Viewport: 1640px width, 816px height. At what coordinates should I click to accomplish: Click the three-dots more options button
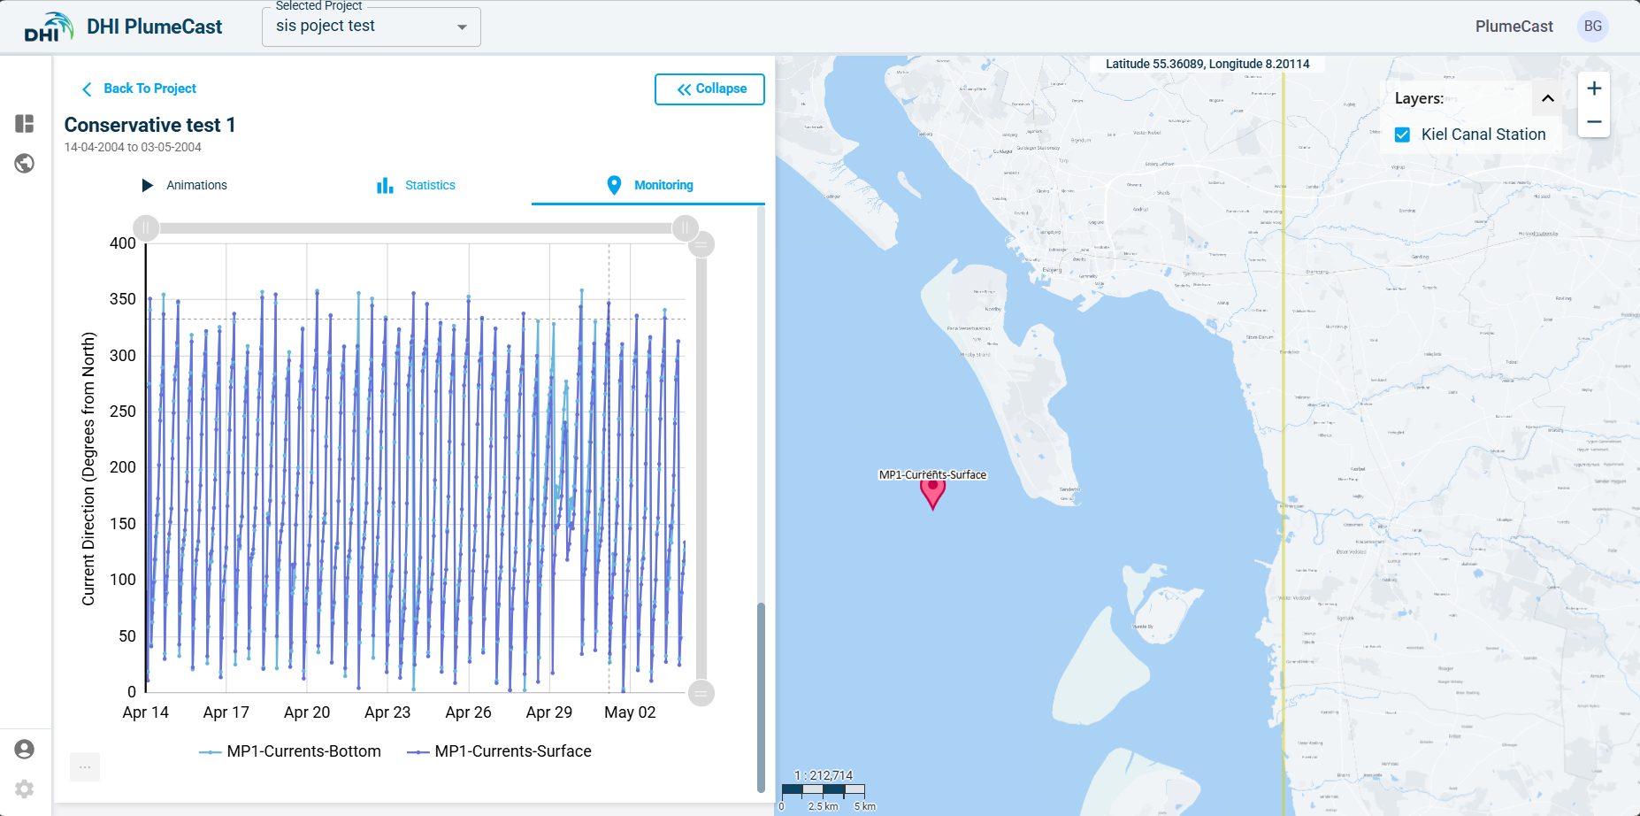coord(85,767)
